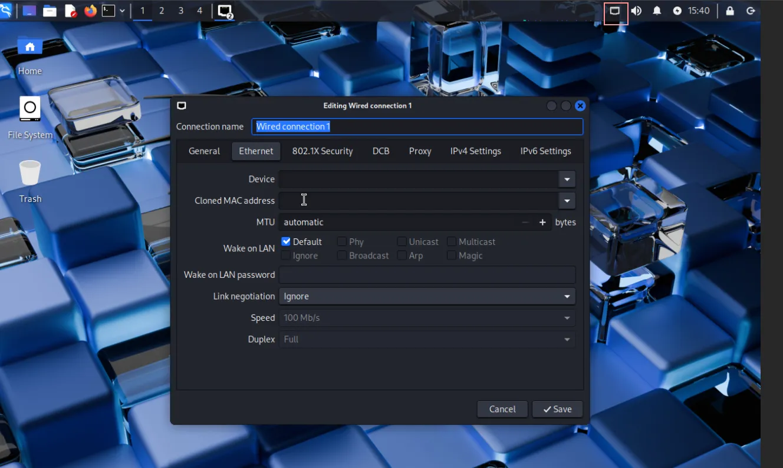Image resolution: width=783 pixels, height=468 pixels.
Task: Increase MTU with the plus button
Action: [542, 222]
